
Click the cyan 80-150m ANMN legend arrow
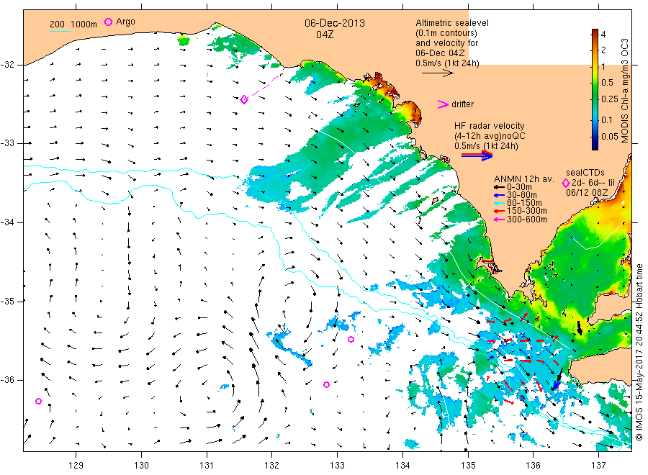pyautogui.click(x=499, y=203)
